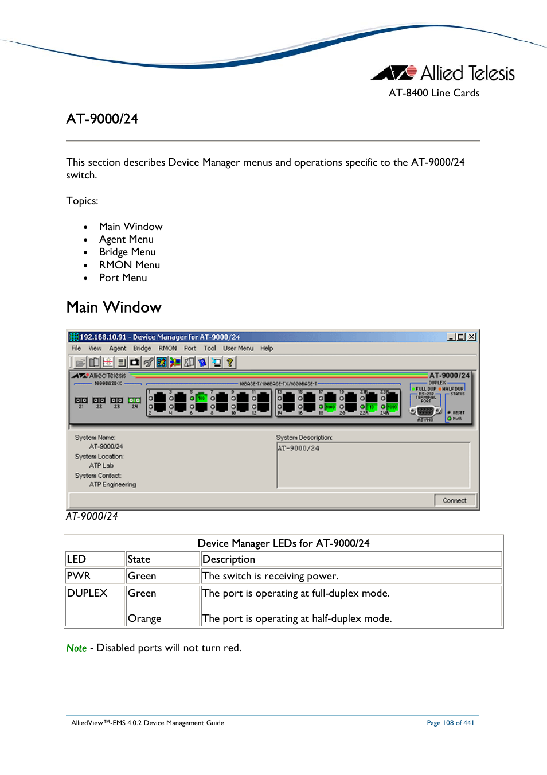Open the Tool menu
This screenshot has height=775, width=547.
[210, 348]
